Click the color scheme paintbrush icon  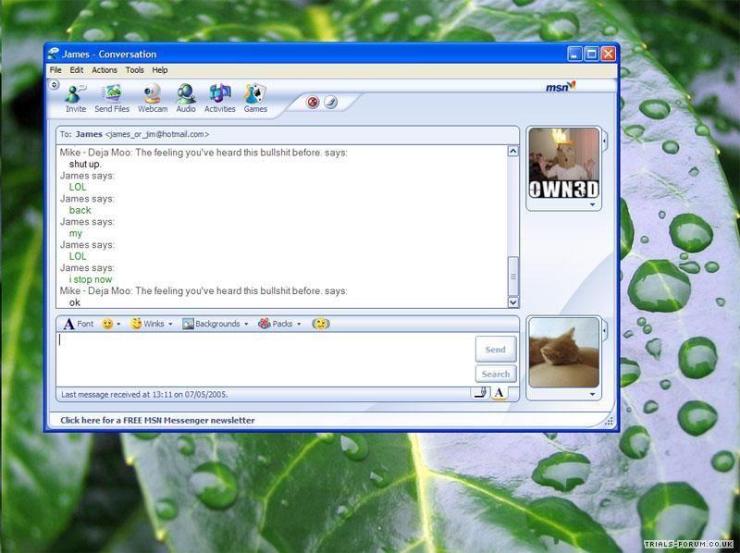click(331, 102)
